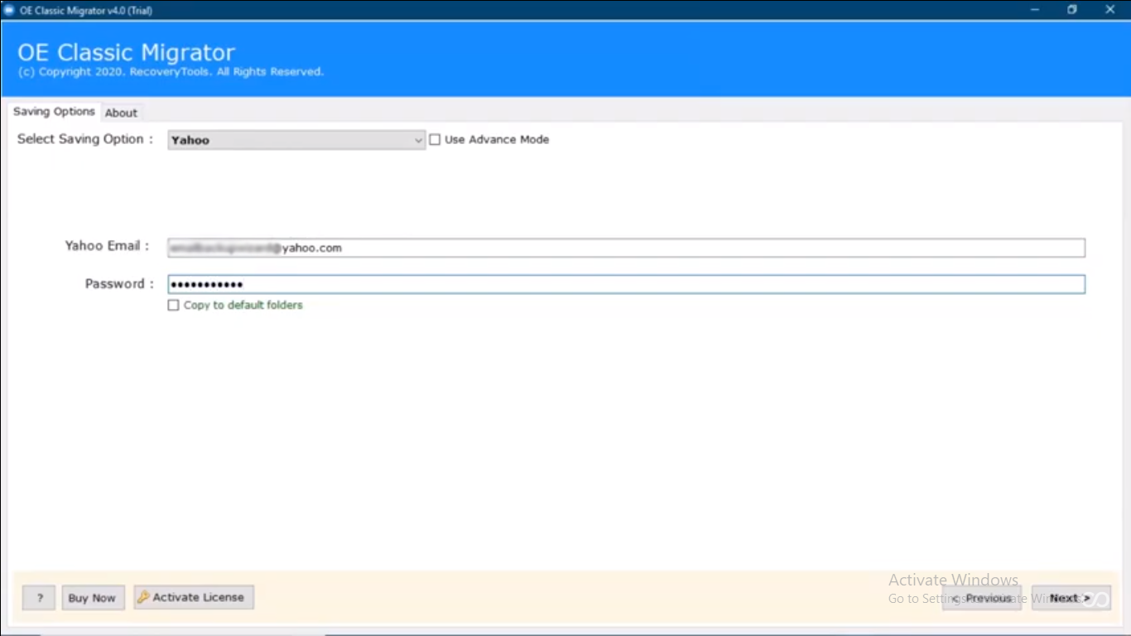The height and width of the screenshot is (636, 1131).
Task: Enable the Use Advance Mode checkbox
Action: coord(435,140)
